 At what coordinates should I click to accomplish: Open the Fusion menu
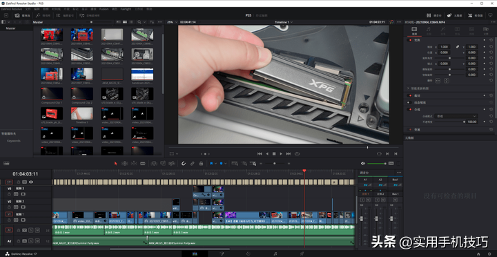pyautogui.click(x=104, y=9)
